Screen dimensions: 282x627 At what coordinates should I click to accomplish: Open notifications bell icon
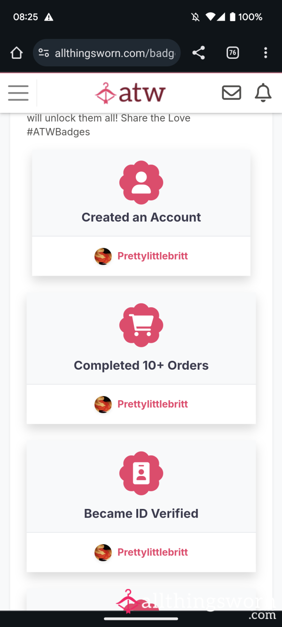(x=263, y=93)
